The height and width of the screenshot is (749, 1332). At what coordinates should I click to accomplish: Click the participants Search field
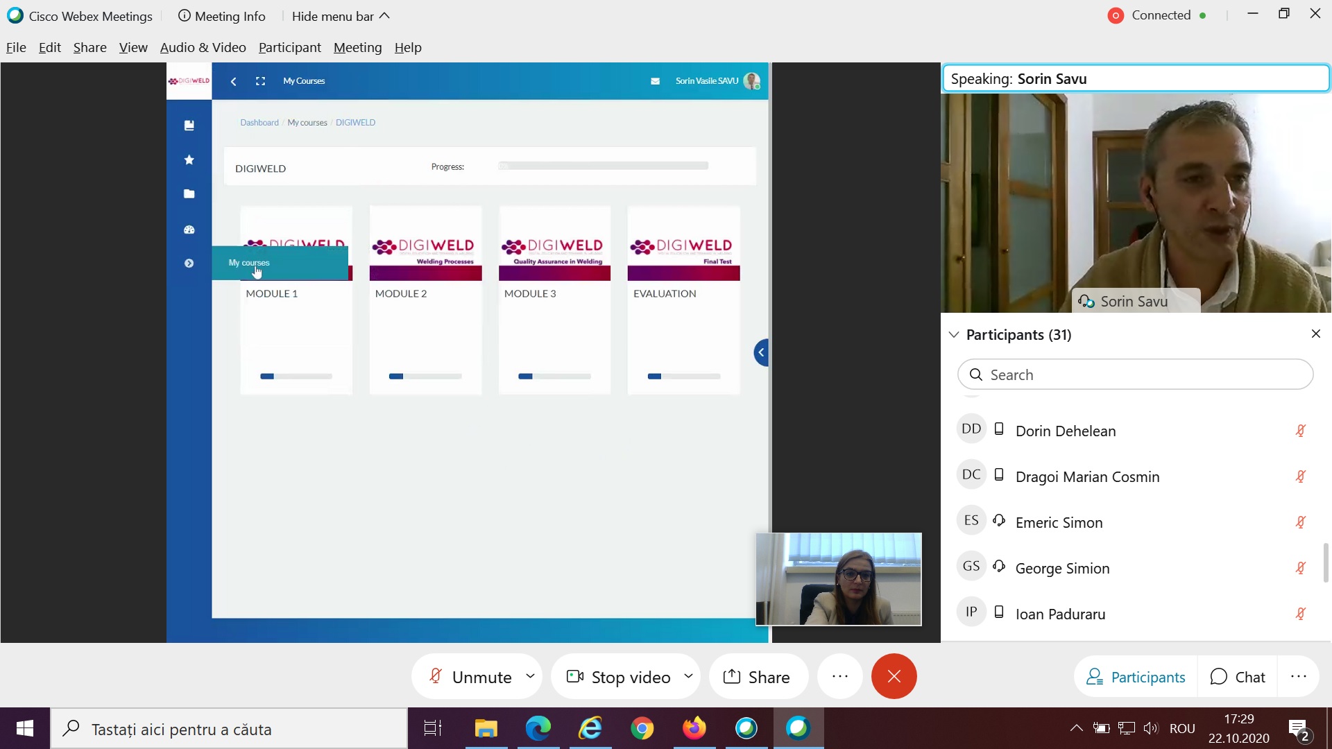[1135, 374]
